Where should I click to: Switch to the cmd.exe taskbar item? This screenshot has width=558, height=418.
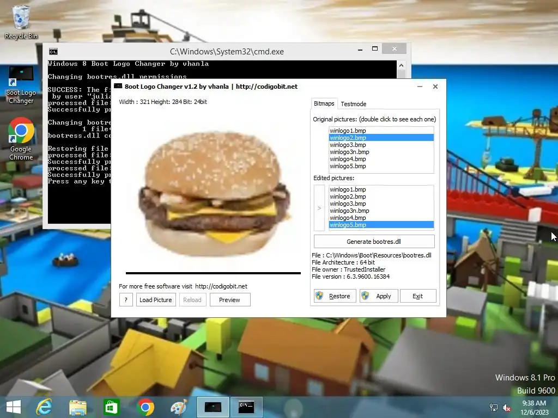(x=246, y=407)
